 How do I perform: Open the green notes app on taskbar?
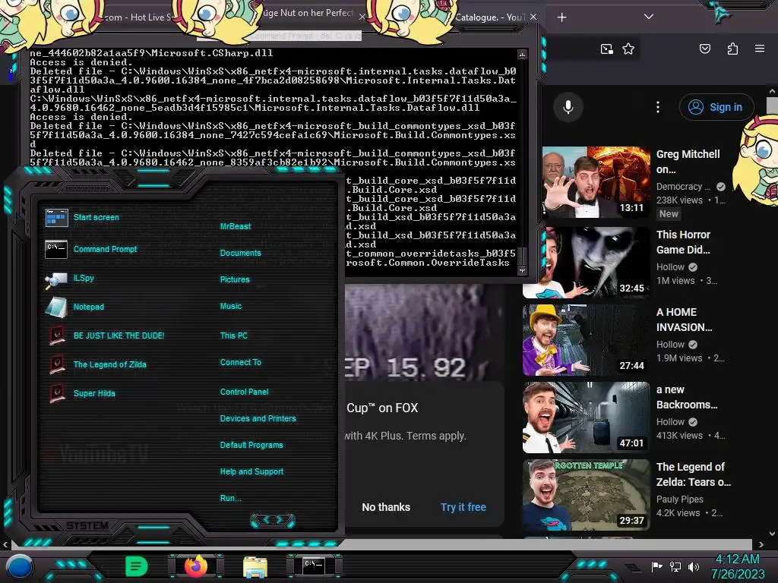coord(137,566)
